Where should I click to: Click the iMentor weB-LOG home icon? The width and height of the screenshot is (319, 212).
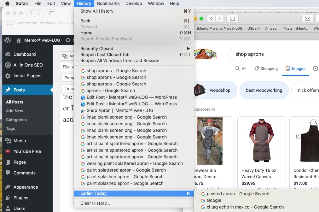click(19, 40)
